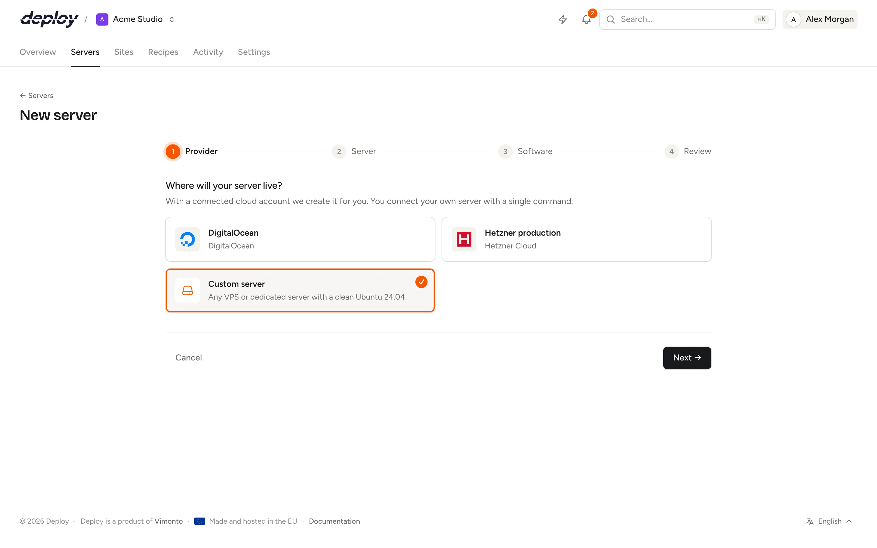Jump to step 2 Server

(354, 151)
